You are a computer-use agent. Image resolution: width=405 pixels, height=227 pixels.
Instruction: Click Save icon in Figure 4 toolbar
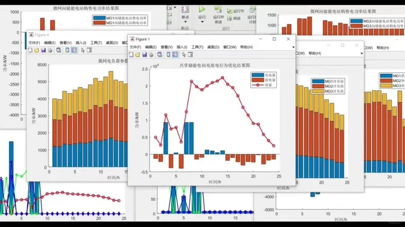click(44, 50)
